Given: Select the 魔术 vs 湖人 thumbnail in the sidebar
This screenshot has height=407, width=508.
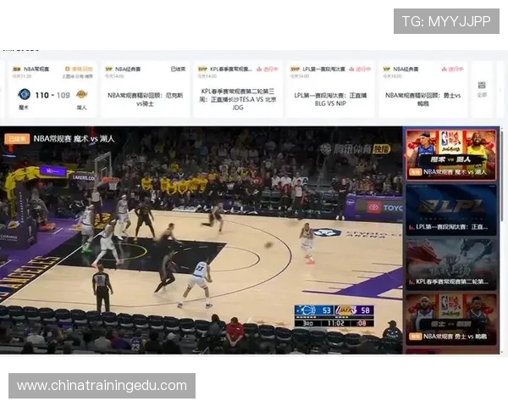Looking at the screenshot, I should coord(451,155).
